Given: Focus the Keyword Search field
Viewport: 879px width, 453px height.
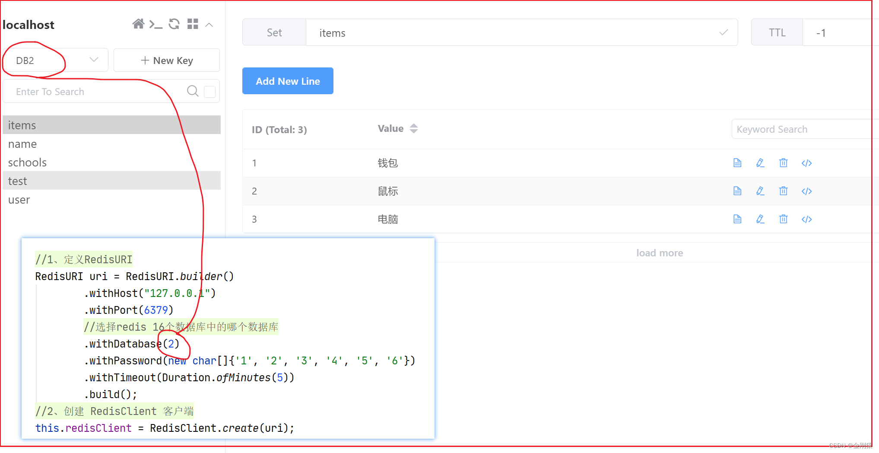Looking at the screenshot, I should tap(805, 129).
